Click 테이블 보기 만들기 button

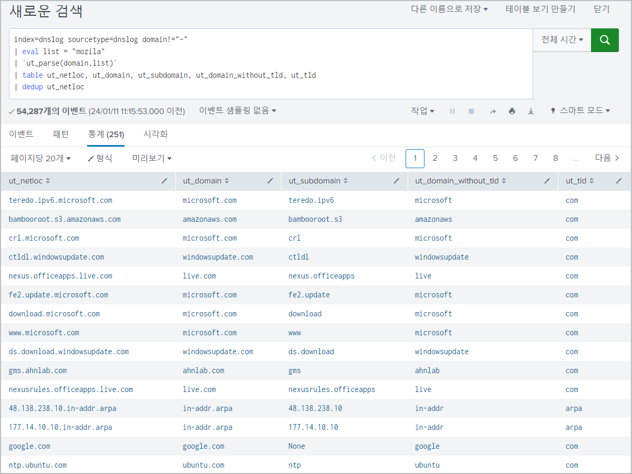point(541,9)
